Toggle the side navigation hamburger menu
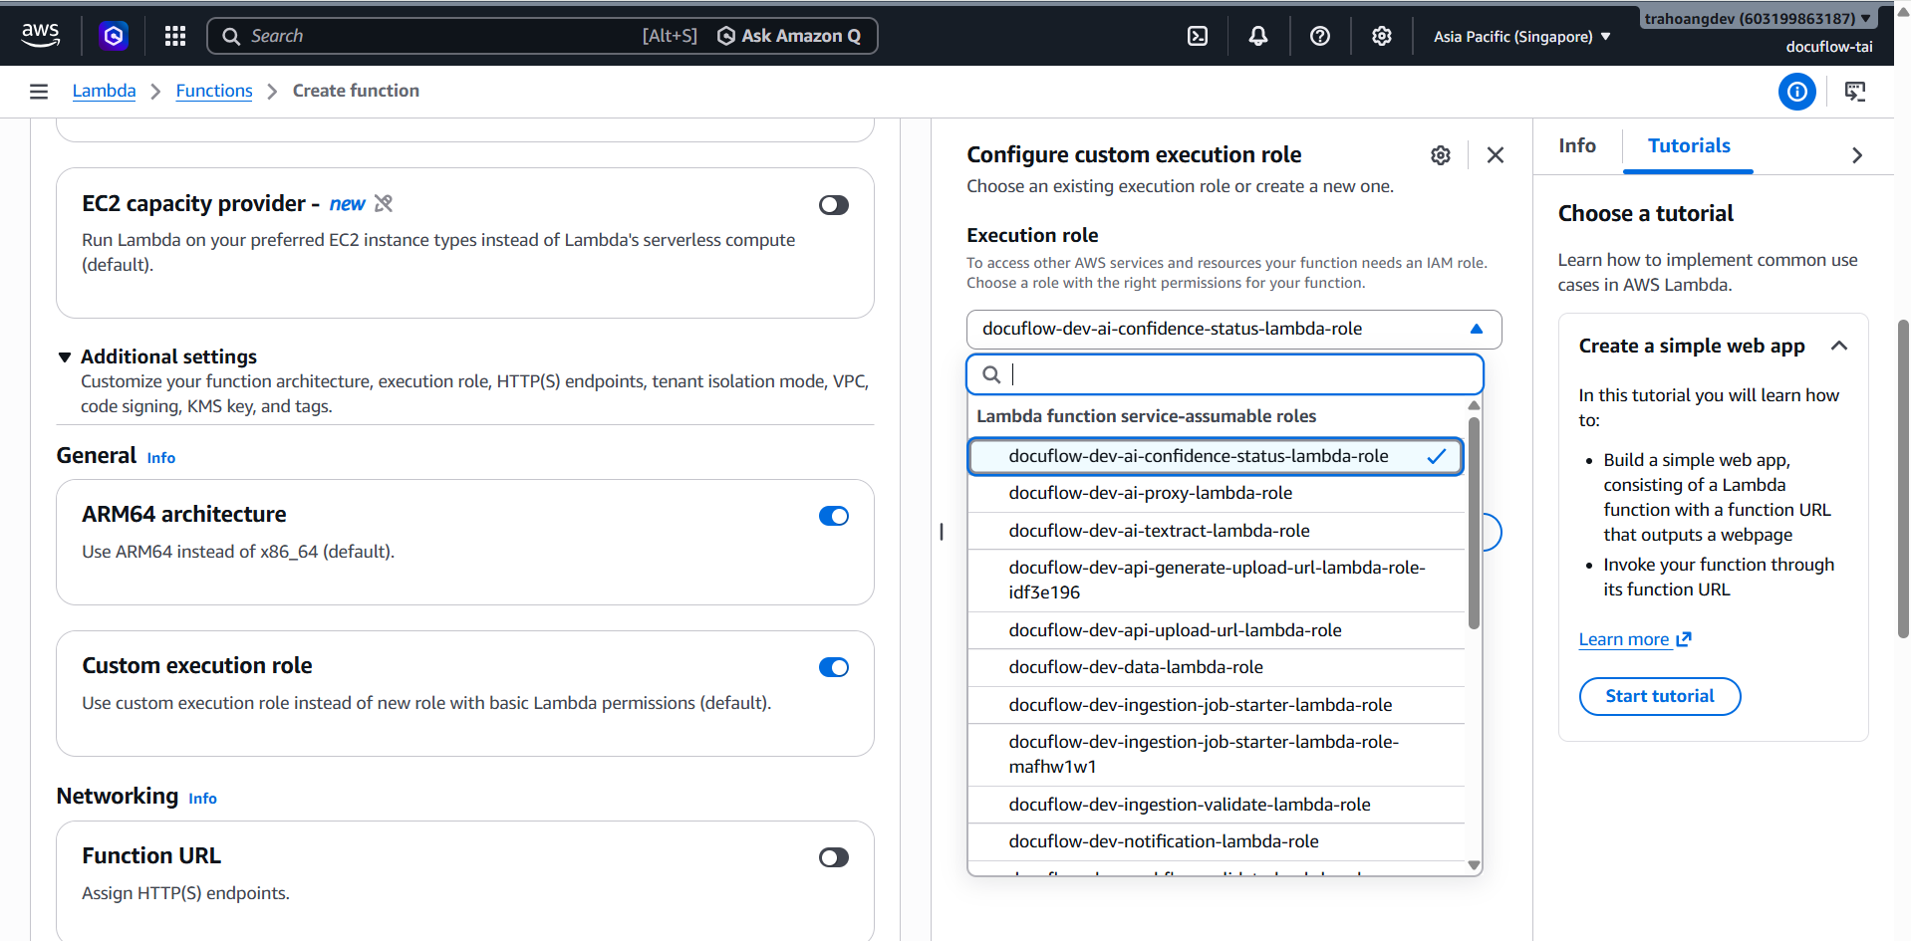Screen dimensions: 1911x941 39,92
